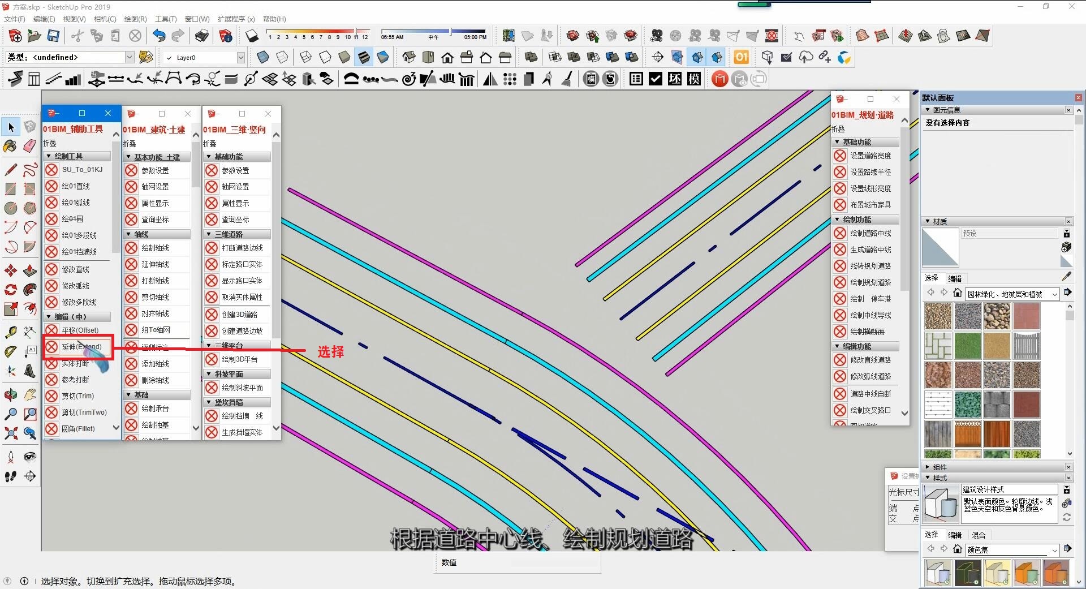Switch to 混合 tab in 样式 panel
Viewport: 1086px width, 589px height.
pos(979,535)
